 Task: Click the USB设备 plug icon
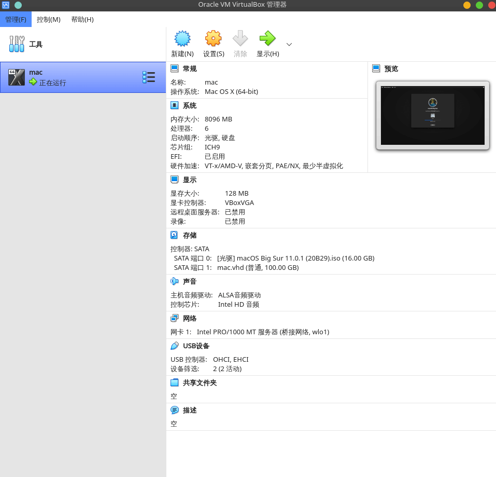click(174, 346)
